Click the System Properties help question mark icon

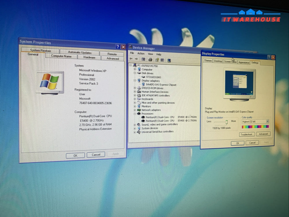118,47
